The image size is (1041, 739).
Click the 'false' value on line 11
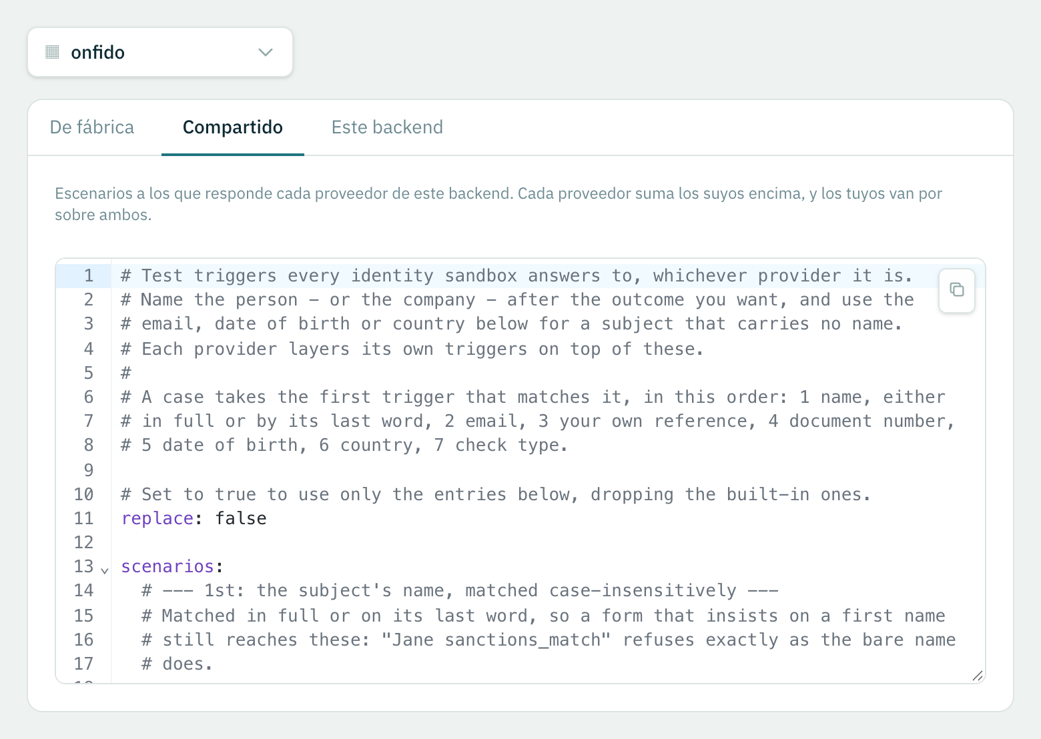pos(241,518)
